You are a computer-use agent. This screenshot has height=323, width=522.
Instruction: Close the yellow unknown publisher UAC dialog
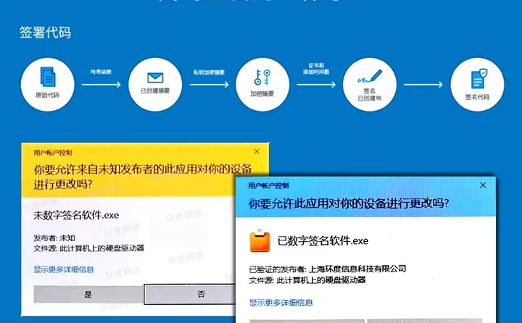(x=257, y=151)
